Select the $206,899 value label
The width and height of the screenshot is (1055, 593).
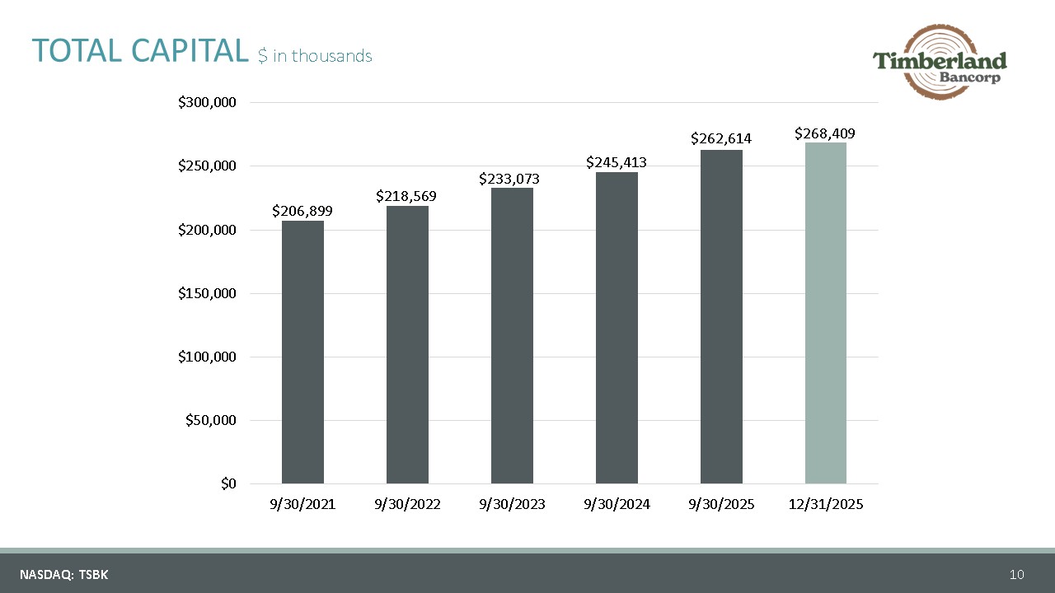[302, 211]
